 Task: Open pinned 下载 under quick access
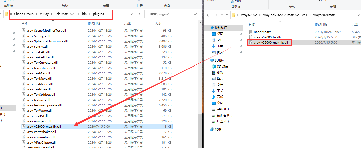(x=220, y=46)
